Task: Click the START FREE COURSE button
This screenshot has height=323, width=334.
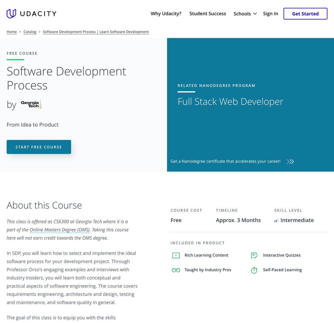Action: point(39,147)
